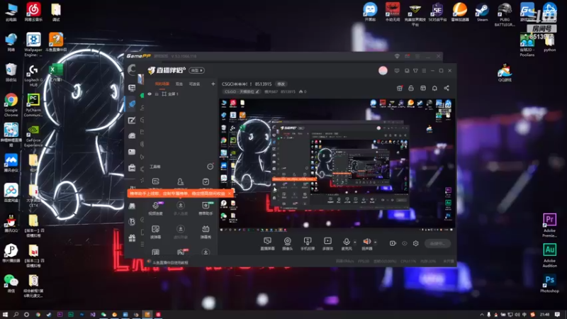Image resolution: width=567 pixels, height=319 pixels.
Task: Add 摄像头 webcam source
Action: [x=288, y=244]
